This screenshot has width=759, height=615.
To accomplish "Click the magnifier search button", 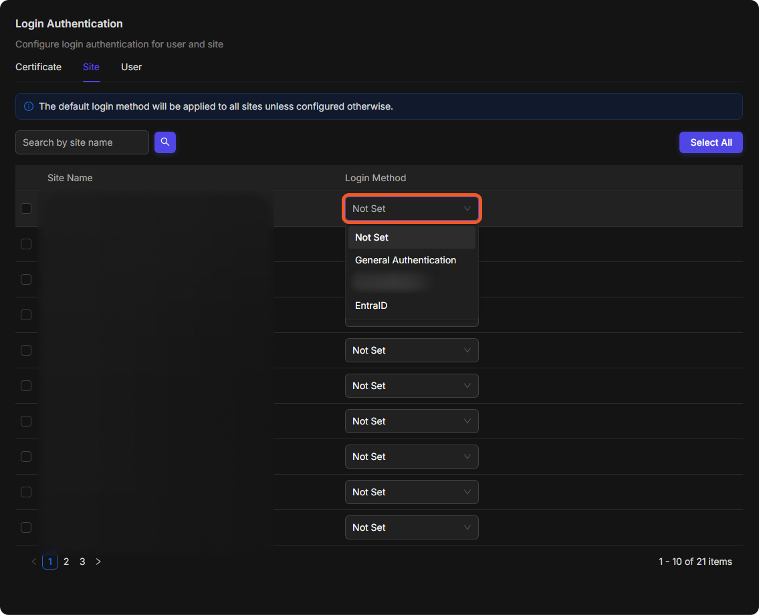I will (165, 142).
